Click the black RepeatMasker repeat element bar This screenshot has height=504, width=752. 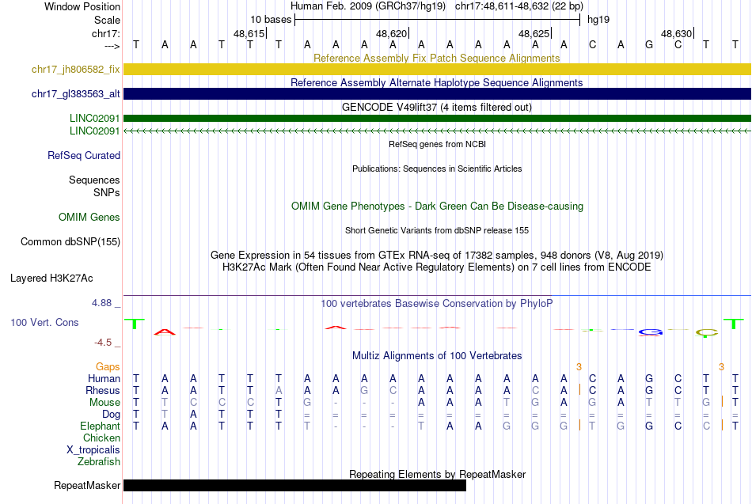point(295,485)
